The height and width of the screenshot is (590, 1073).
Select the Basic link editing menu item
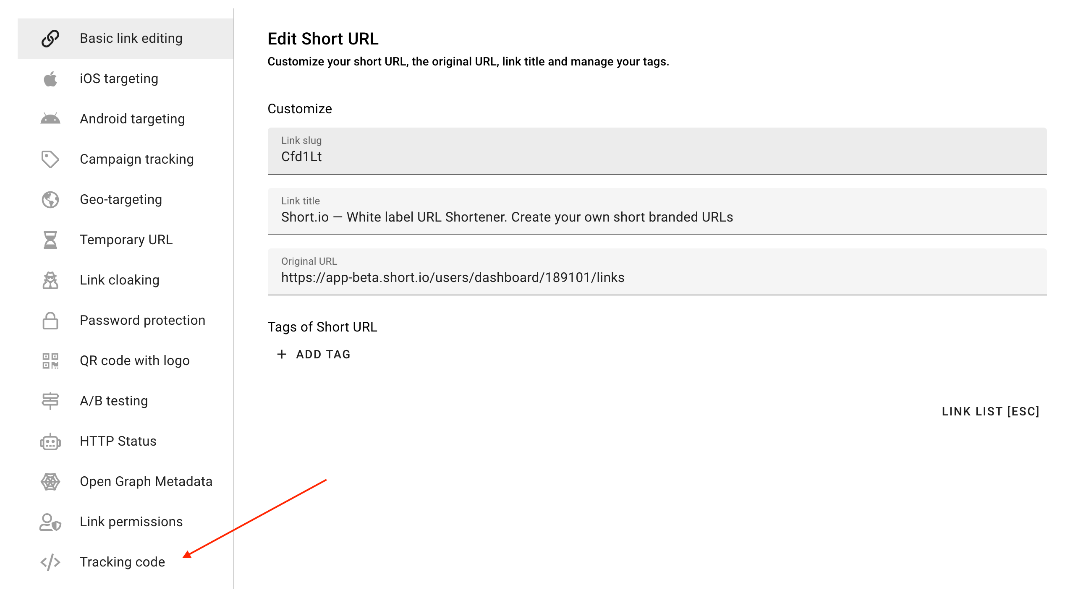131,39
